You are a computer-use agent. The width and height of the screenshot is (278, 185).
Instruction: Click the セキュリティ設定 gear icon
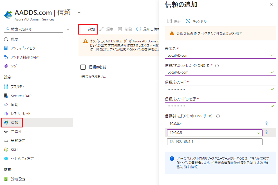pos(6,158)
